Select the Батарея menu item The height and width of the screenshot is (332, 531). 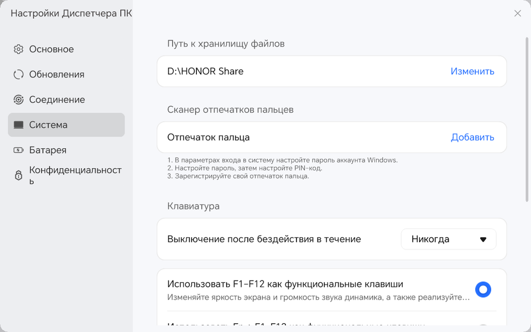point(48,150)
